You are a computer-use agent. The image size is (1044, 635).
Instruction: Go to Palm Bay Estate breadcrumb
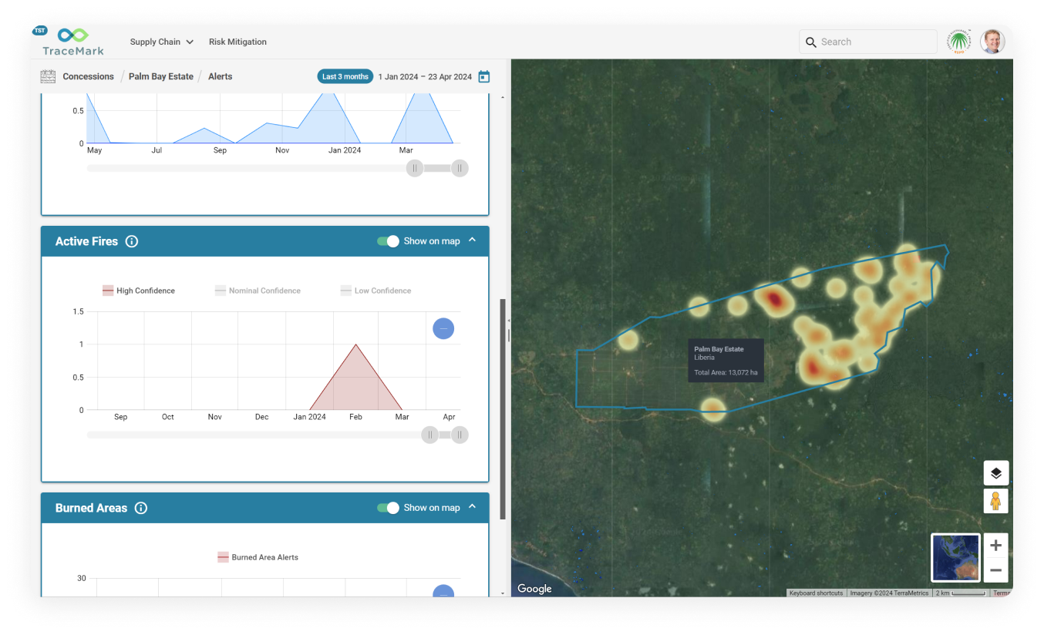pyautogui.click(x=160, y=76)
